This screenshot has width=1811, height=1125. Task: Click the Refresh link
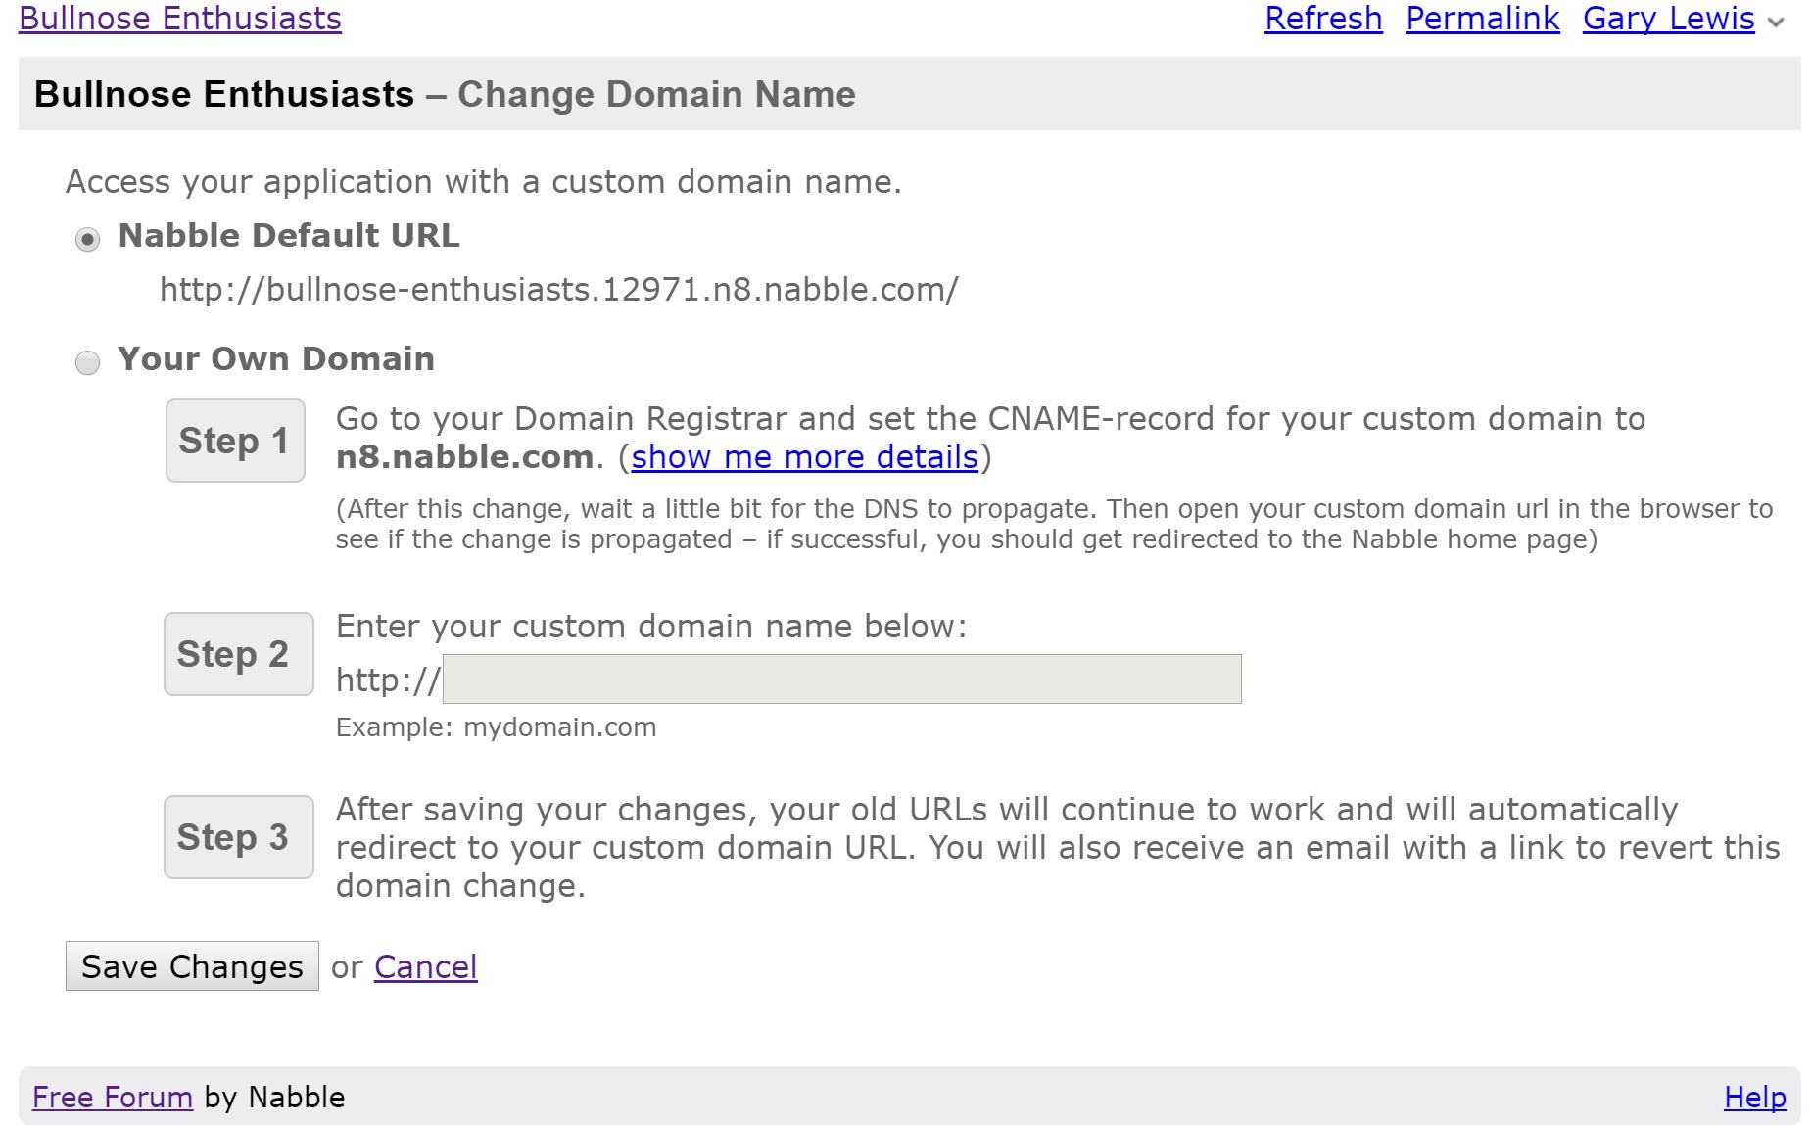[x=1322, y=19]
